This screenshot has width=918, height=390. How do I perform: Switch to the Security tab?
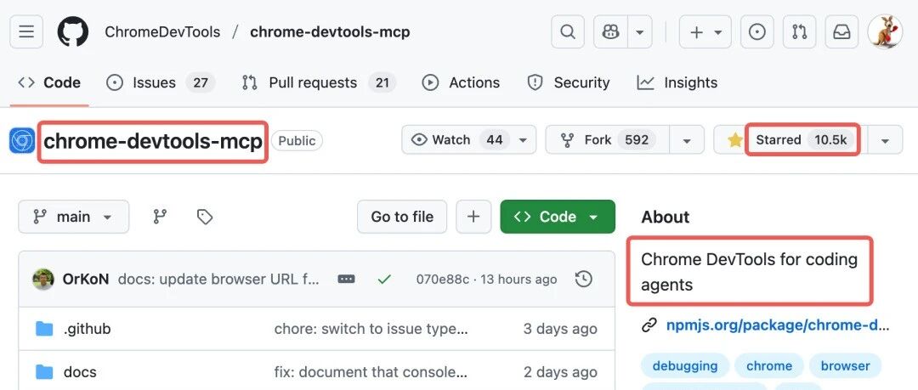tap(569, 82)
